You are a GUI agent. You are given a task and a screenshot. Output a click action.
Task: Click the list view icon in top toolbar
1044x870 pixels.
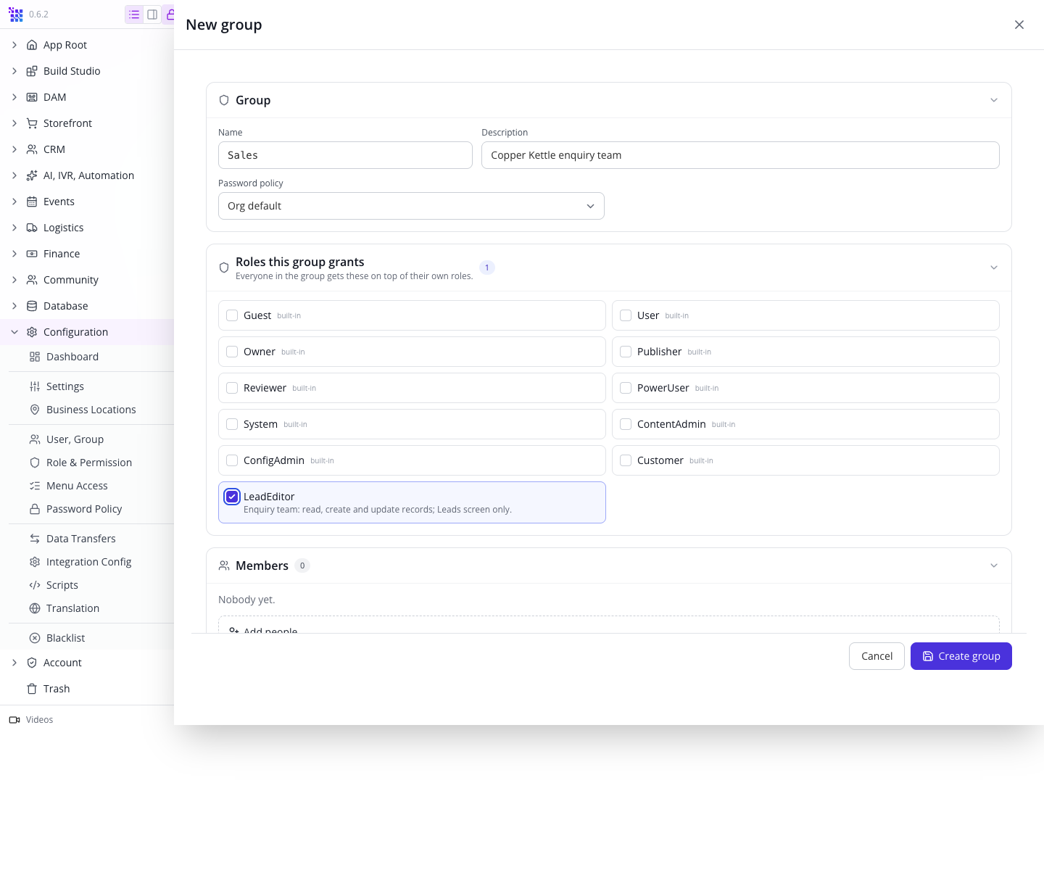point(134,14)
